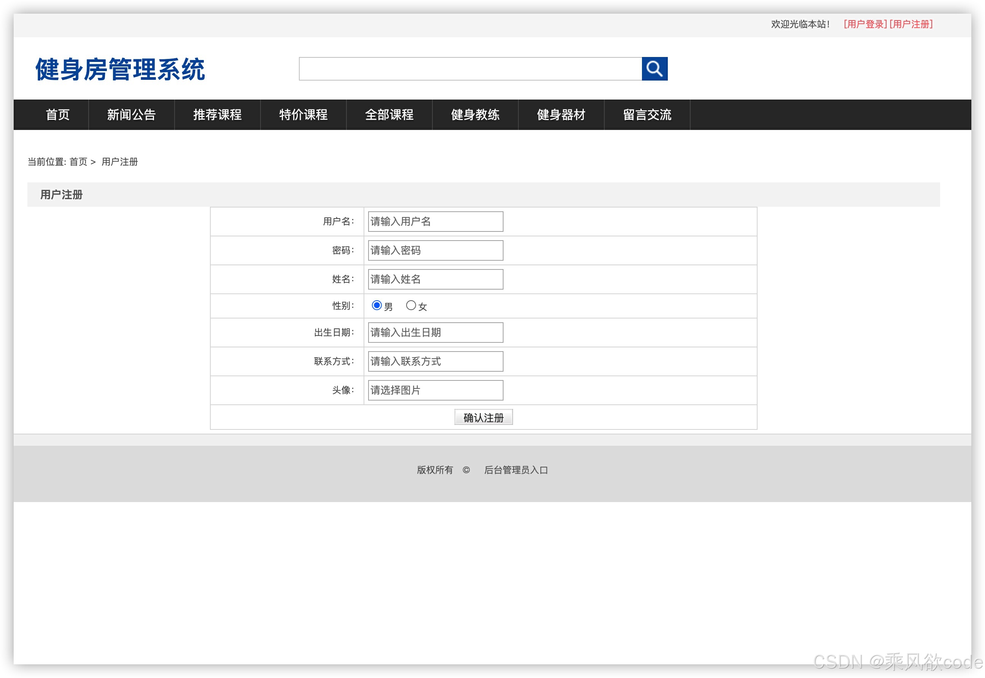Click the 请选择图片 avatar field
This screenshot has width=985, height=678.
[x=435, y=390]
